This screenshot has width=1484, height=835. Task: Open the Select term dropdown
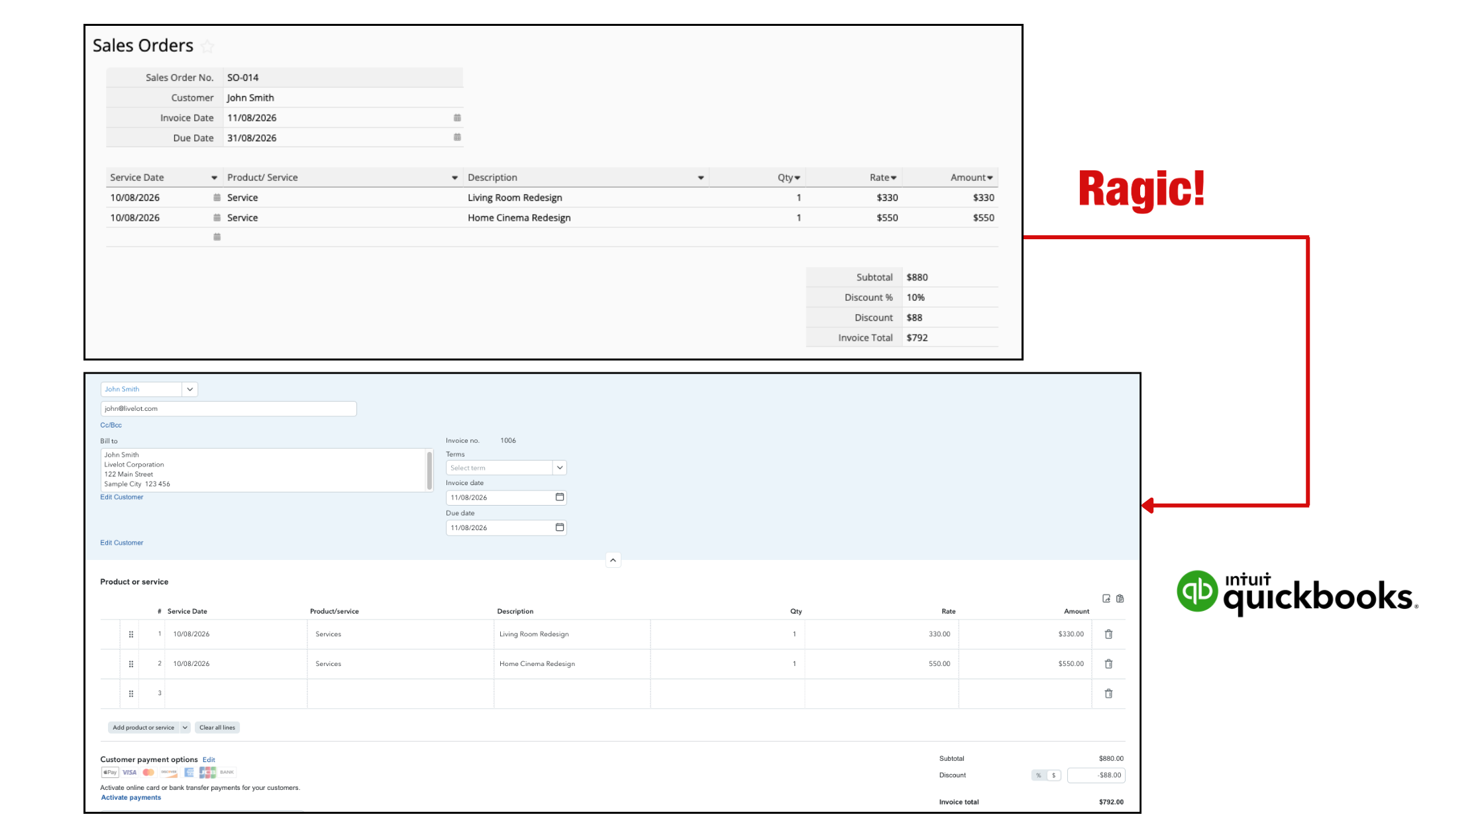[x=560, y=468]
